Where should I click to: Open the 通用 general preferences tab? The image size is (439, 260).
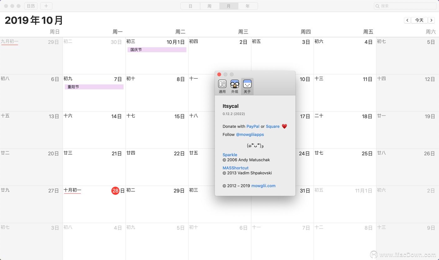pos(222,86)
